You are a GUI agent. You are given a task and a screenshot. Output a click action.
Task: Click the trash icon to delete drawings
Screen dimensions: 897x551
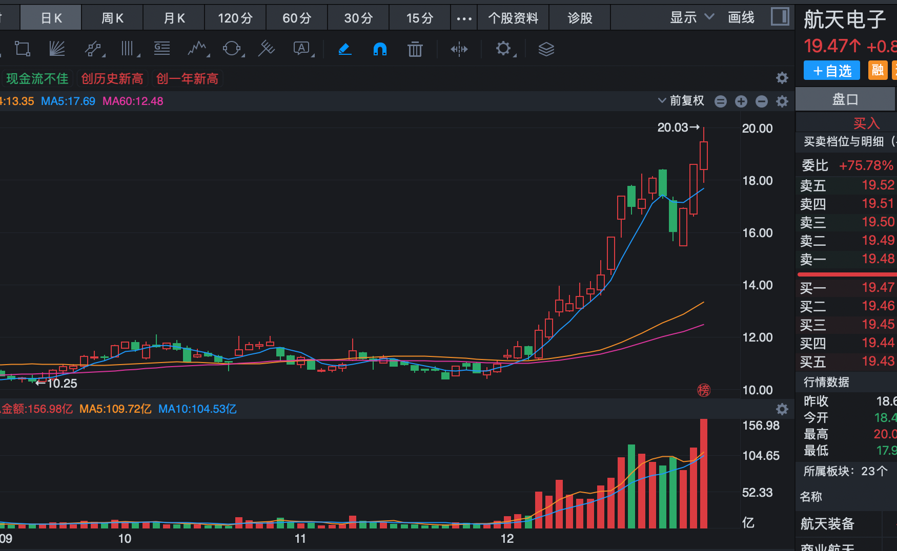click(415, 49)
